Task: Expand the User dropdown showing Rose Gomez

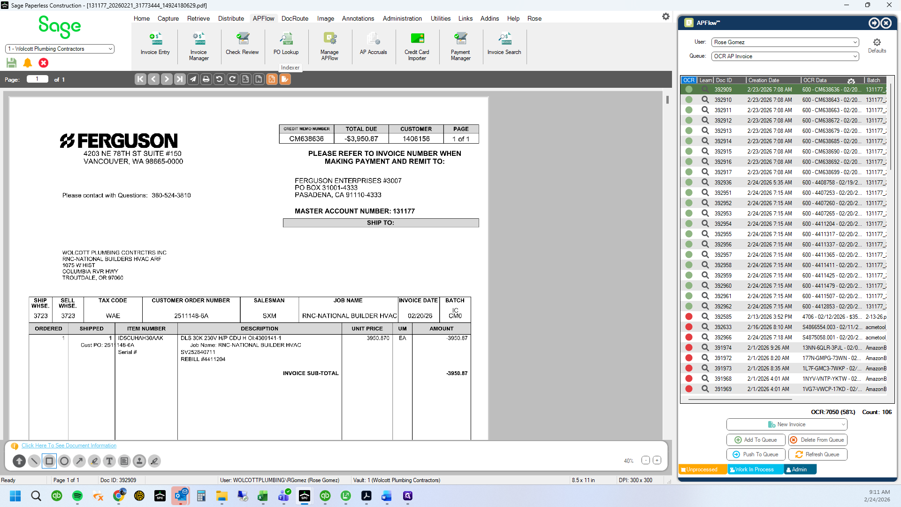Action: click(x=785, y=42)
